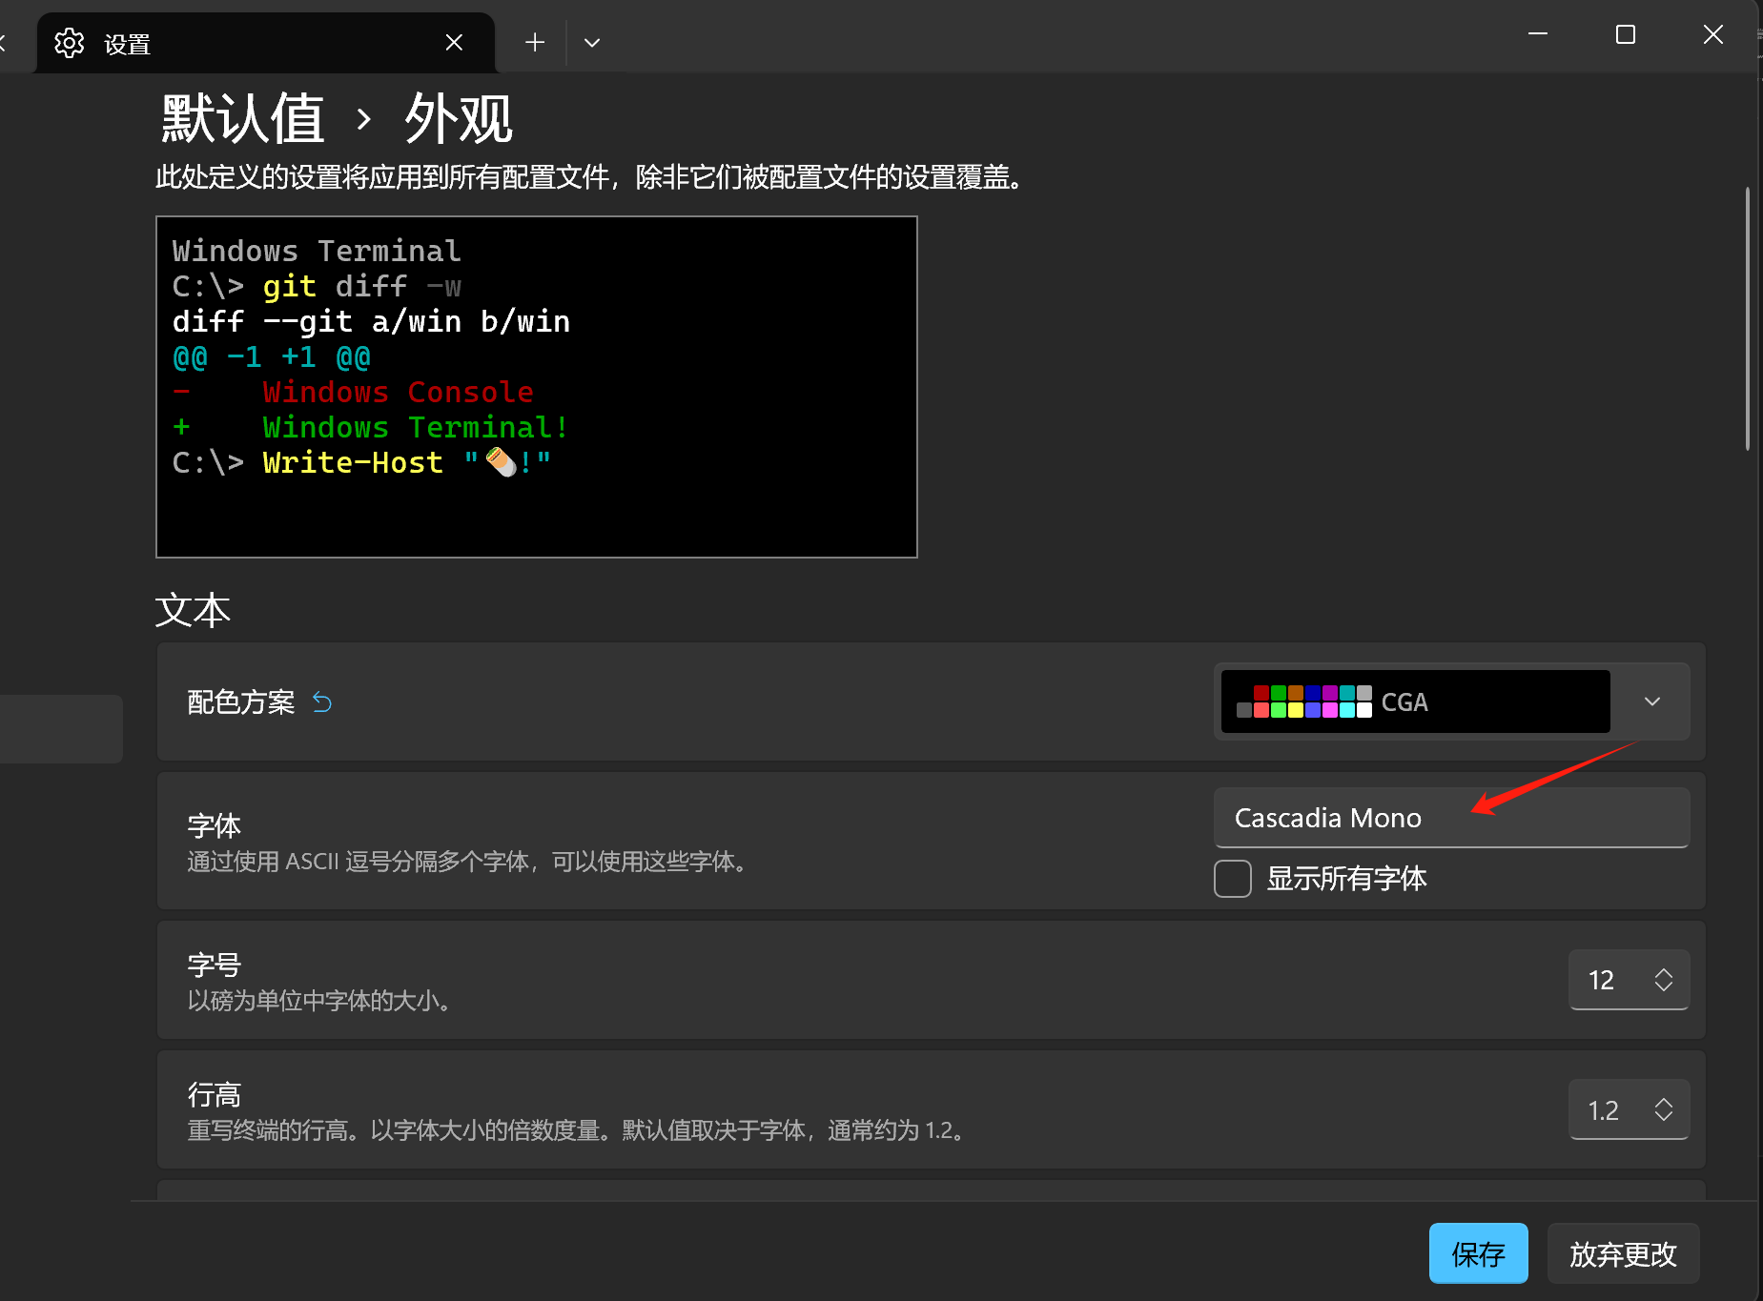This screenshot has height=1301, width=1763.
Task: Click the Cascadia Mono font field
Action: click(x=1450, y=818)
